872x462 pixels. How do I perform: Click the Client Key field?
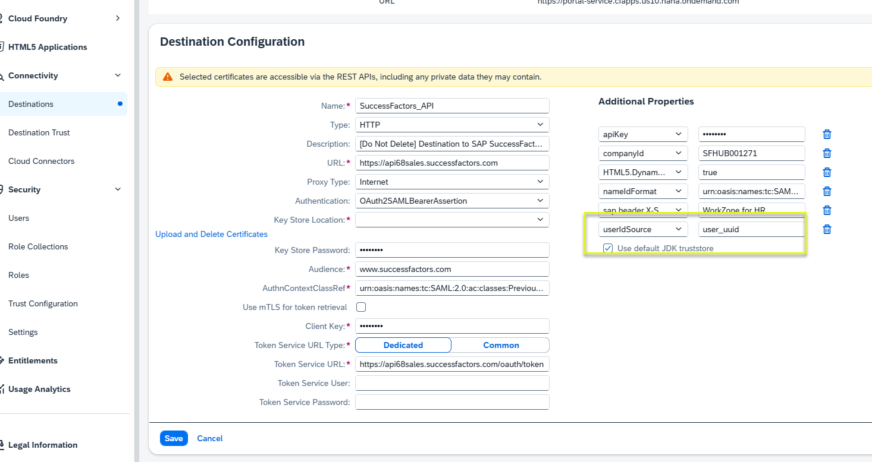[452, 326]
